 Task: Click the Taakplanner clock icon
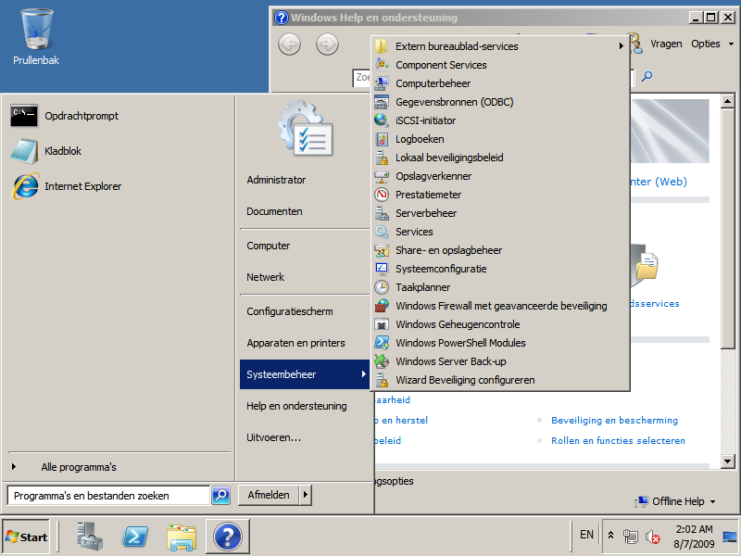pyautogui.click(x=382, y=287)
